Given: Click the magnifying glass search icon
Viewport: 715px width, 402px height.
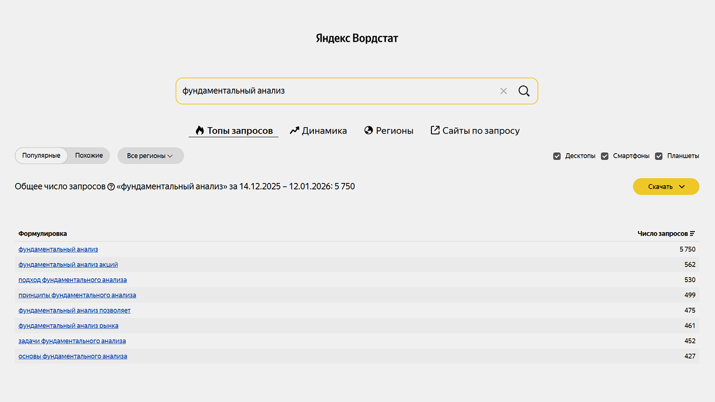Looking at the screenshot, I should pyautogui.click(x=524, y=91).
